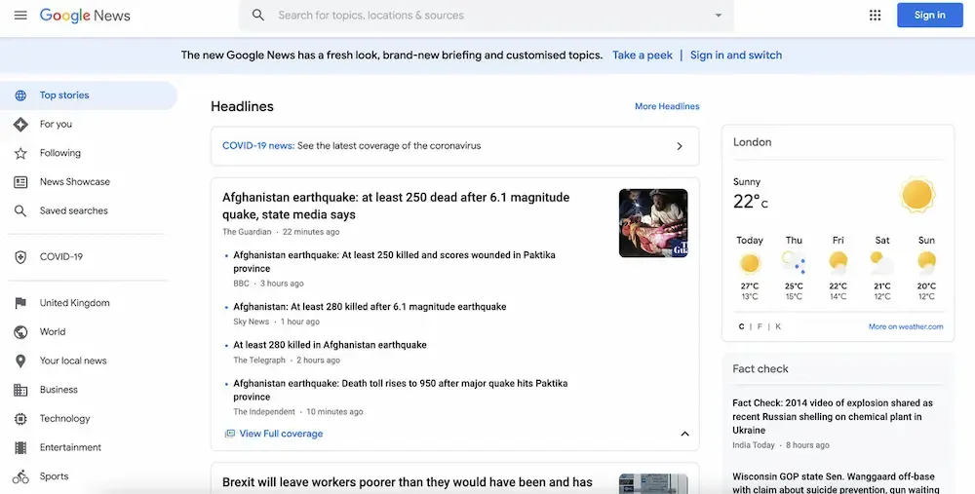
Task: Collapse the Afghanistan earthquake story cluster
Action: [x=684, y=434]
